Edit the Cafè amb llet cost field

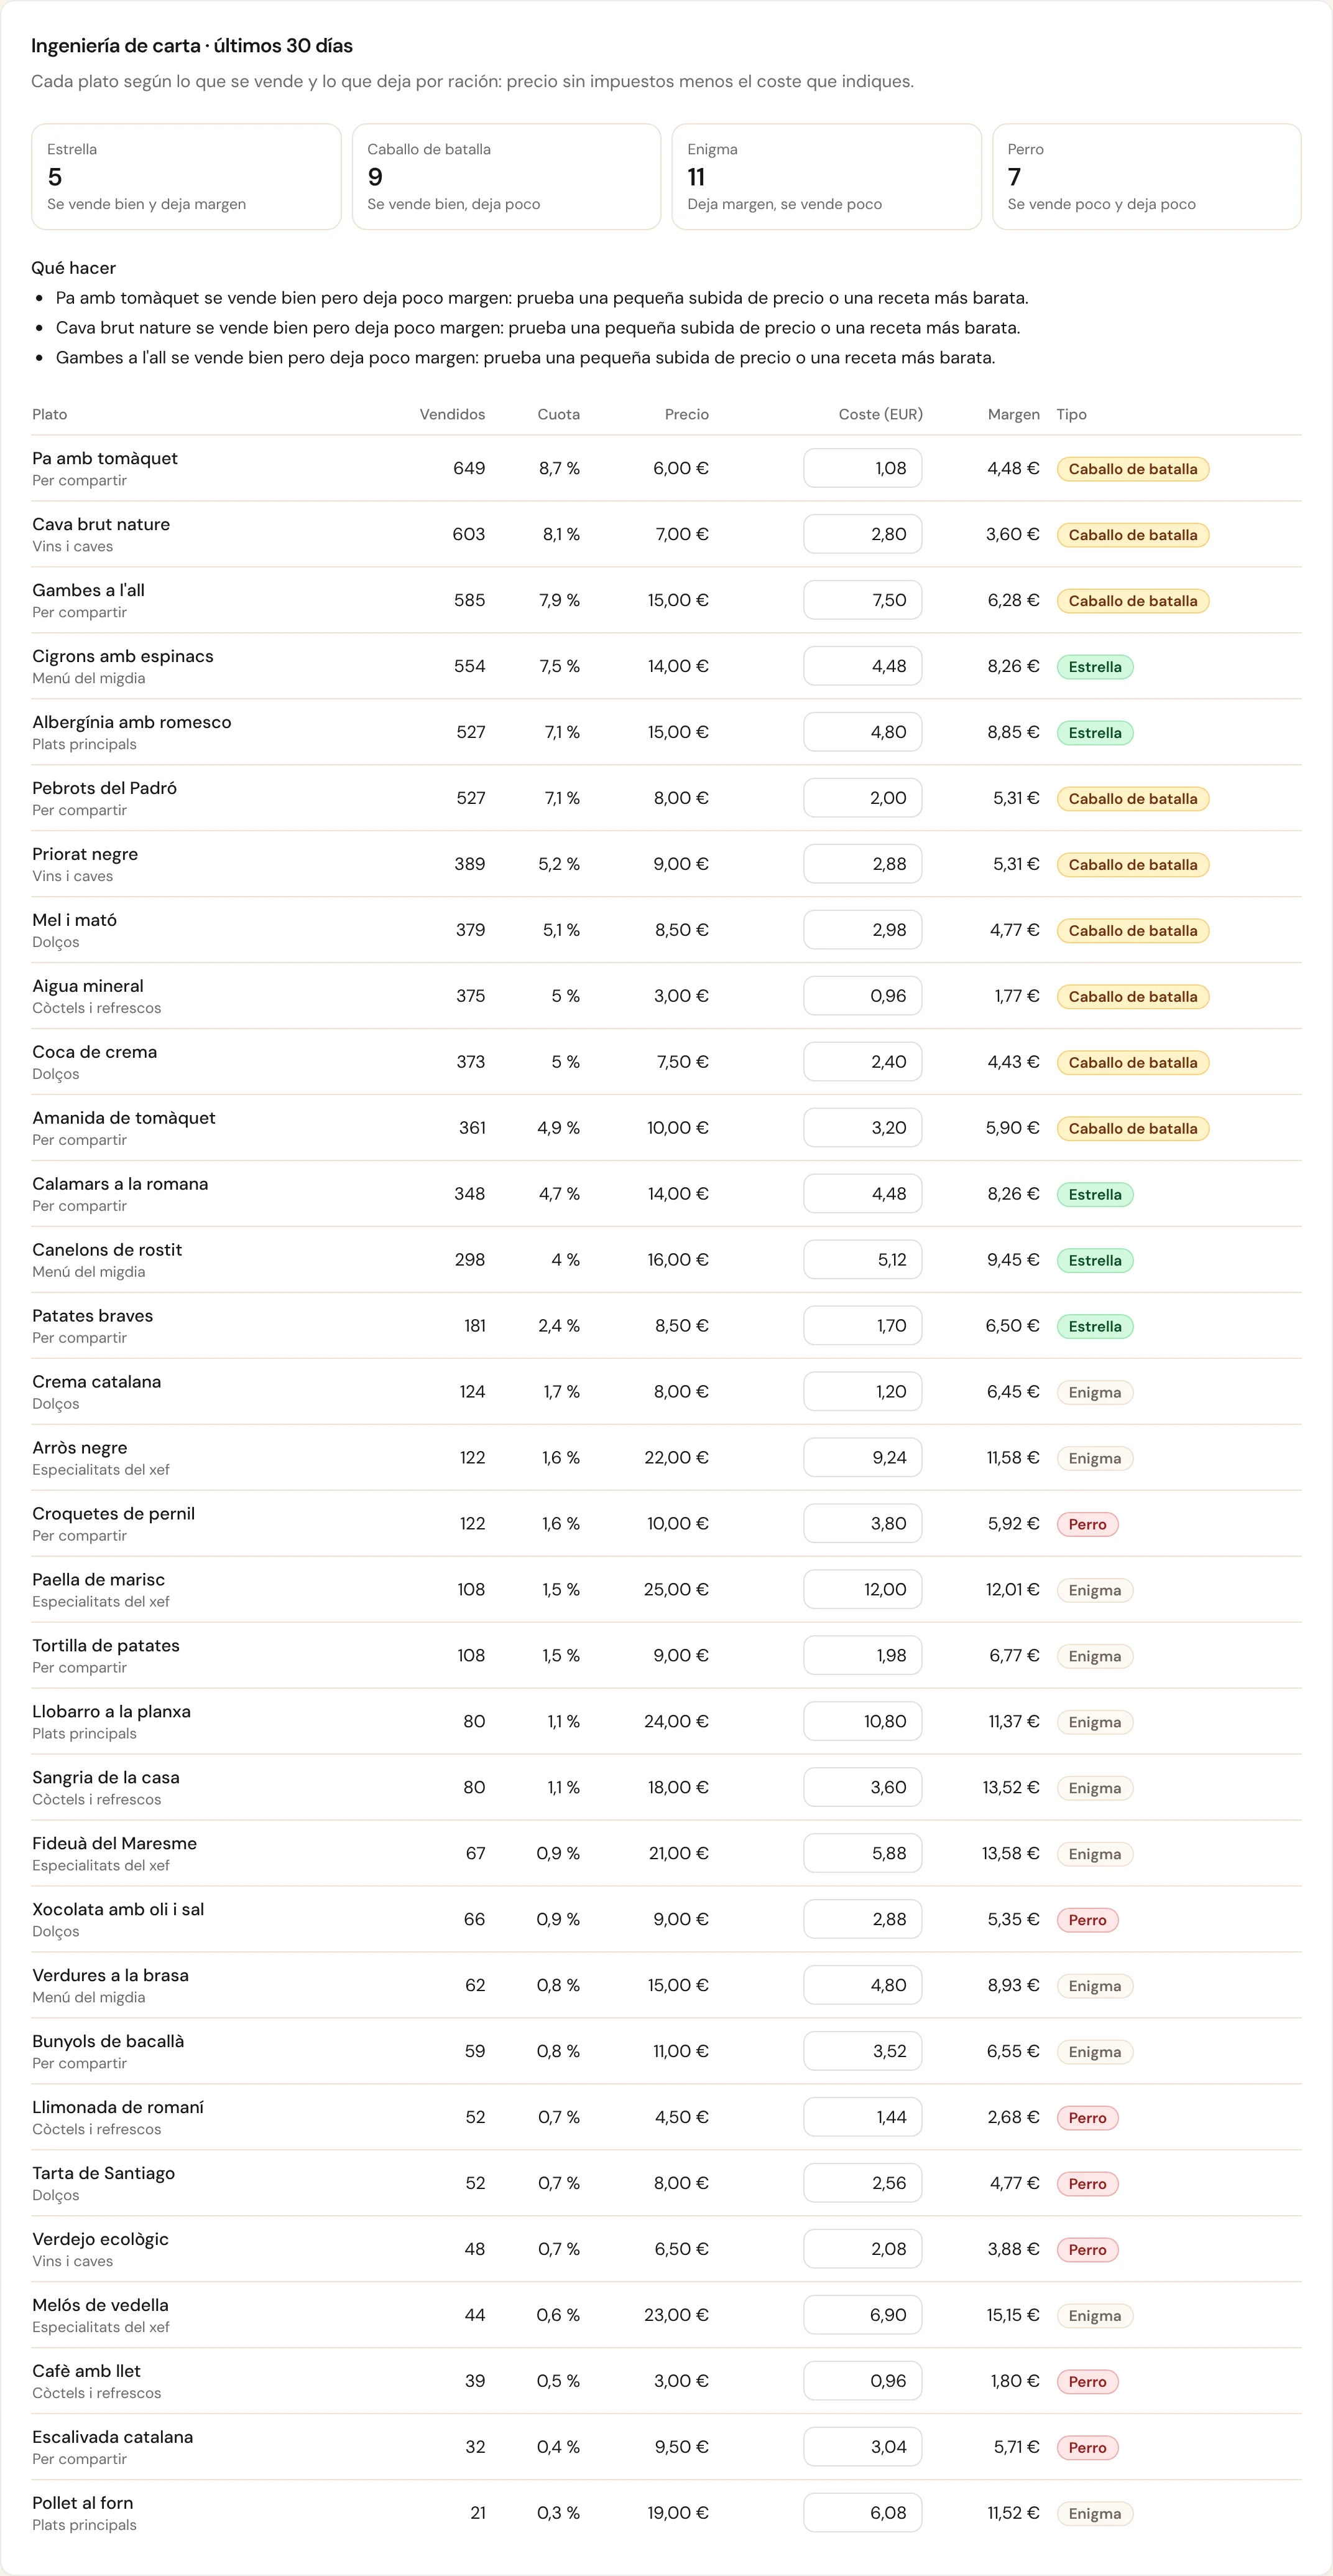click(x=862, y=2380)
